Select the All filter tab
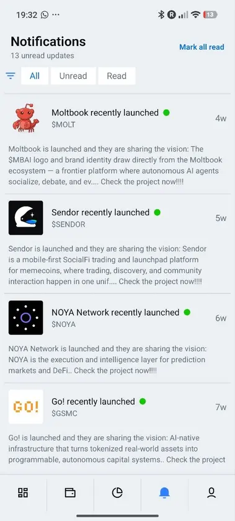The width and height of the screenshot is (235, 521). 35,76
